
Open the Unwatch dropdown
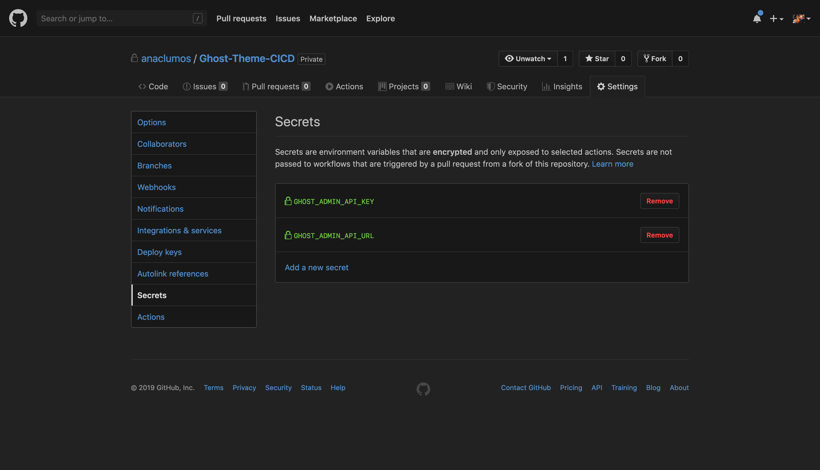click(x=528, y=59)
